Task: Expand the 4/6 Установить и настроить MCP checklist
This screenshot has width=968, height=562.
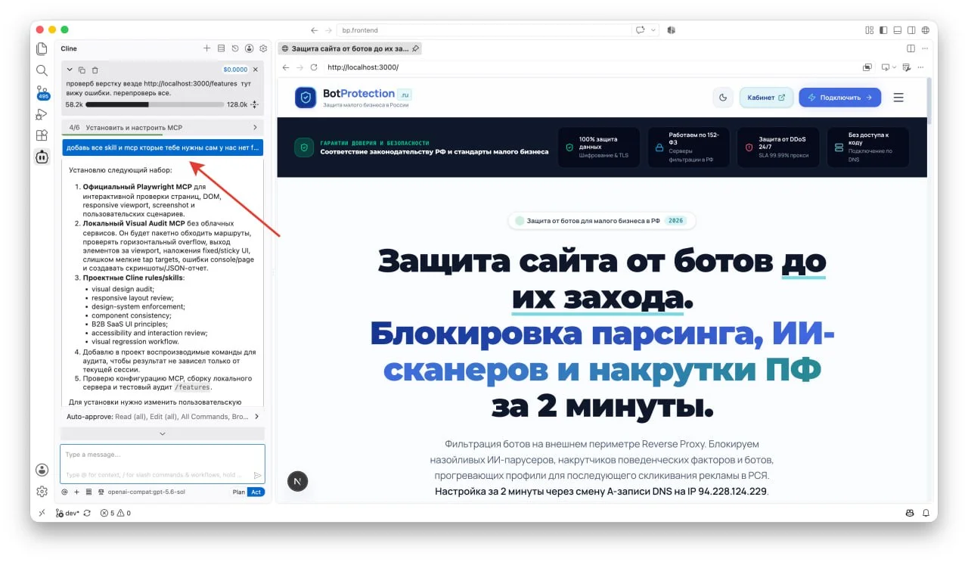Action: coord(163,127)
